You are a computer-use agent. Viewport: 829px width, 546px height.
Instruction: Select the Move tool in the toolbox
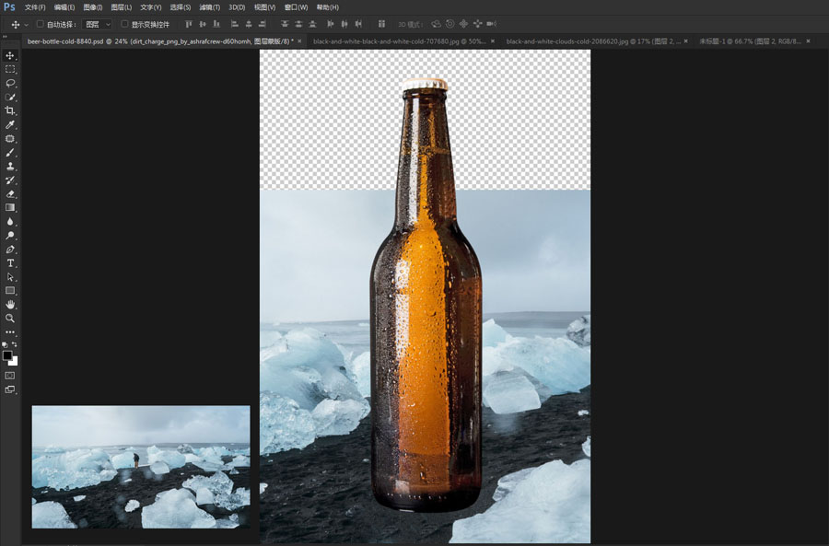coord(11,55)
